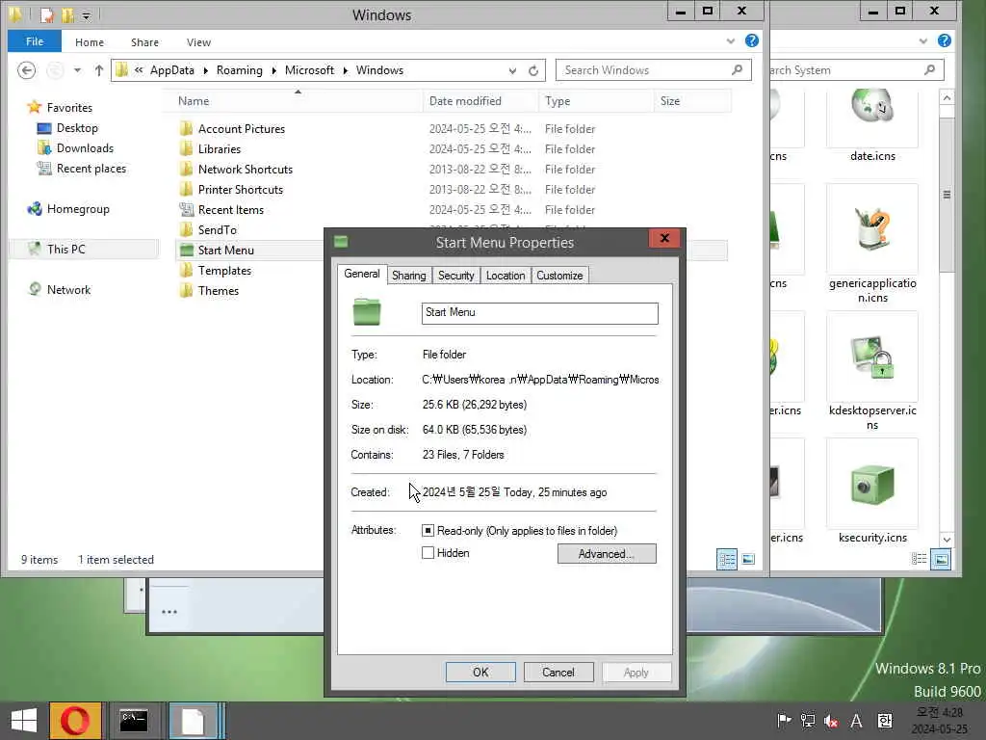The height and width of the screenshot is (740, 986).
Task: Switch to large icons view in Windows explorer
Action: pyautogui.click(x=748, y=559)
